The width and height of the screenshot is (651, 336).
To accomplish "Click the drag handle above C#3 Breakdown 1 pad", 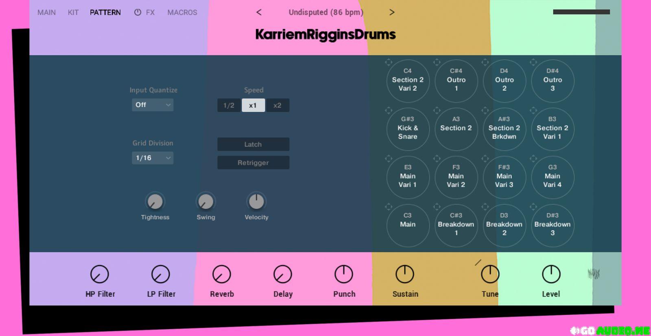I will coord(437,207).
